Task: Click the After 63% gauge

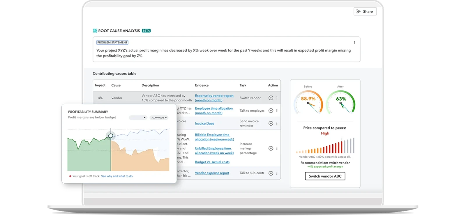Action: coord(341,102)
